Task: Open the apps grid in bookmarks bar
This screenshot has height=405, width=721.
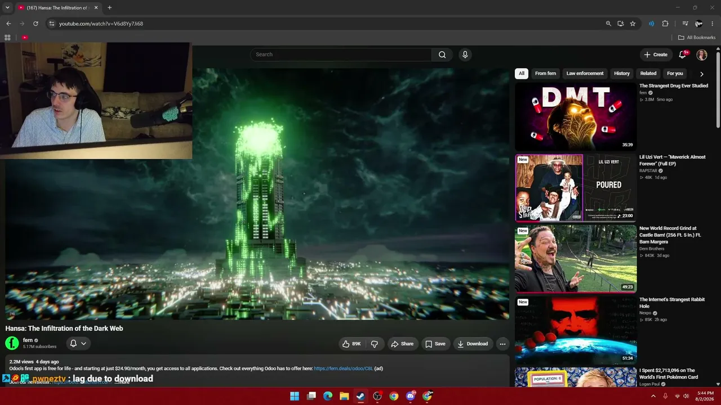Action: (x=7, y=38)
